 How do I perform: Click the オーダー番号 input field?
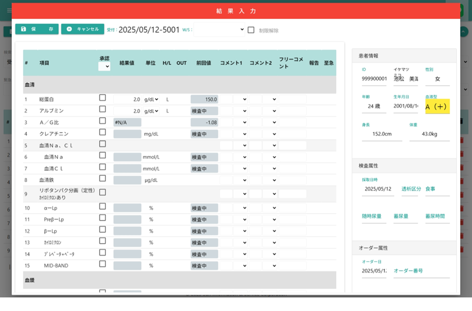pos(420,271)
